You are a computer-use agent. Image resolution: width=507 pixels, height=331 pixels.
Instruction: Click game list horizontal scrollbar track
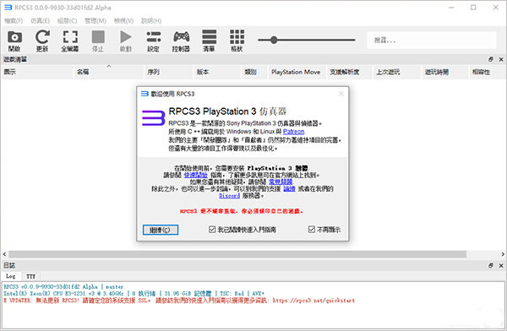click(x=237, y=254)
